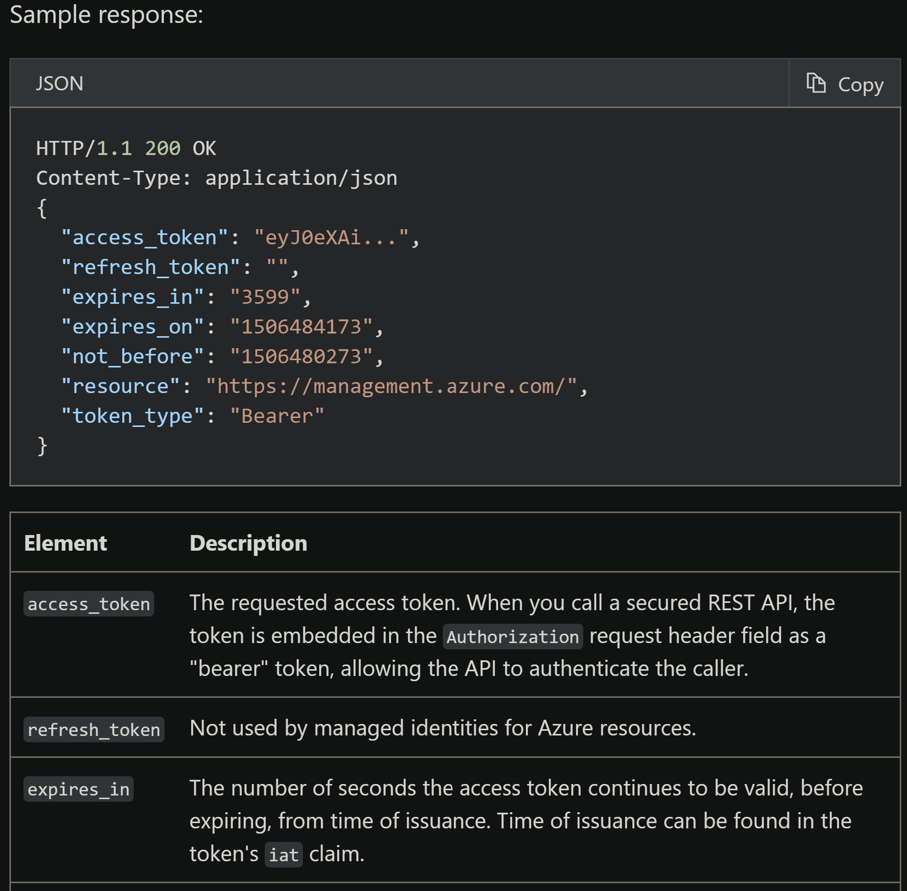This screenshot has width=907, height=891.
Task: Click the Authorization inline code chip
Action: 512,636
